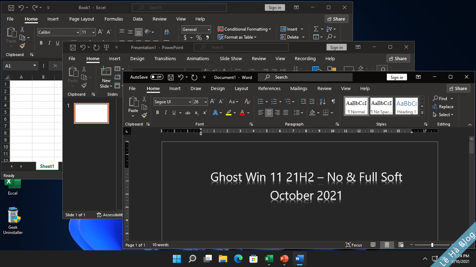Click Save icon in PowerPoint title bar

(x=73, y=47)
